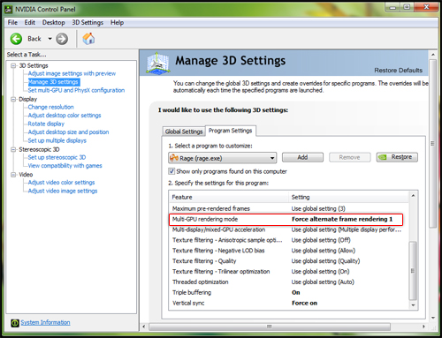
Task: Select Multi-GPU rendering mode setting value
Action: 342,219
